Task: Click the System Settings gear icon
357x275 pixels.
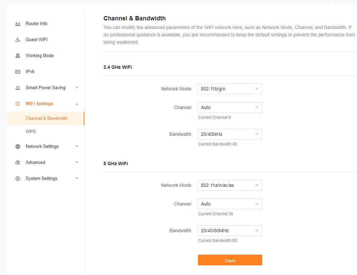Action: 18,179
